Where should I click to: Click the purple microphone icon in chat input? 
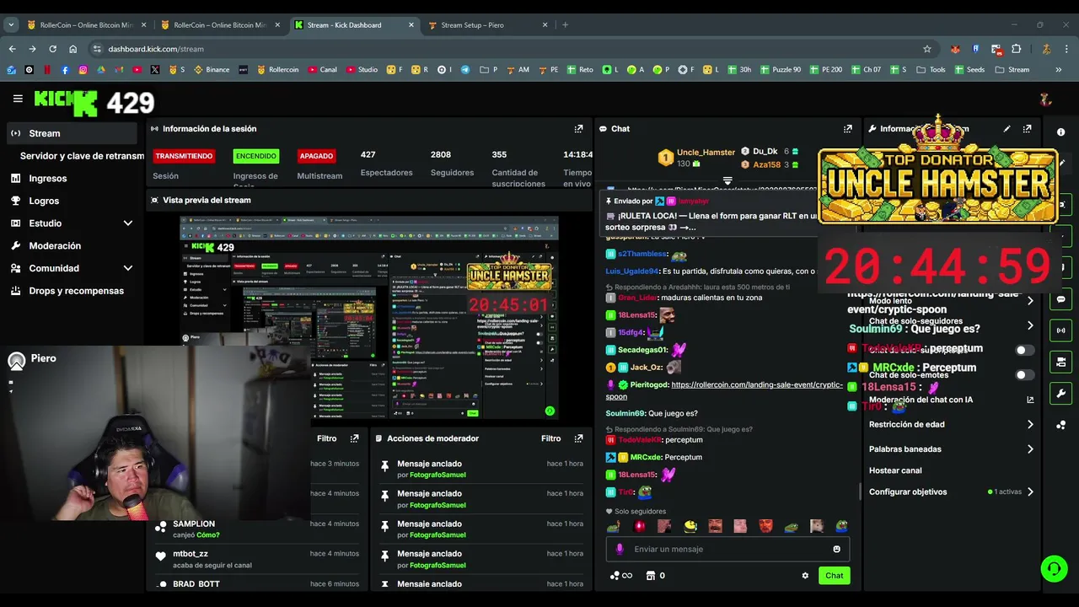[620, 549]
